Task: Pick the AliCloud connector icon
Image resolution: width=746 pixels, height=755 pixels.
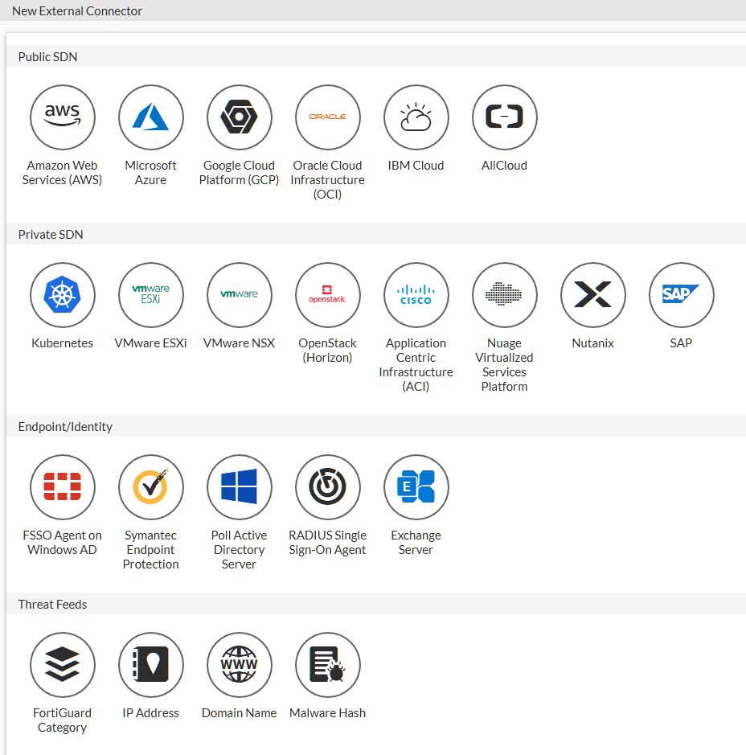Action: click(505, 117)
